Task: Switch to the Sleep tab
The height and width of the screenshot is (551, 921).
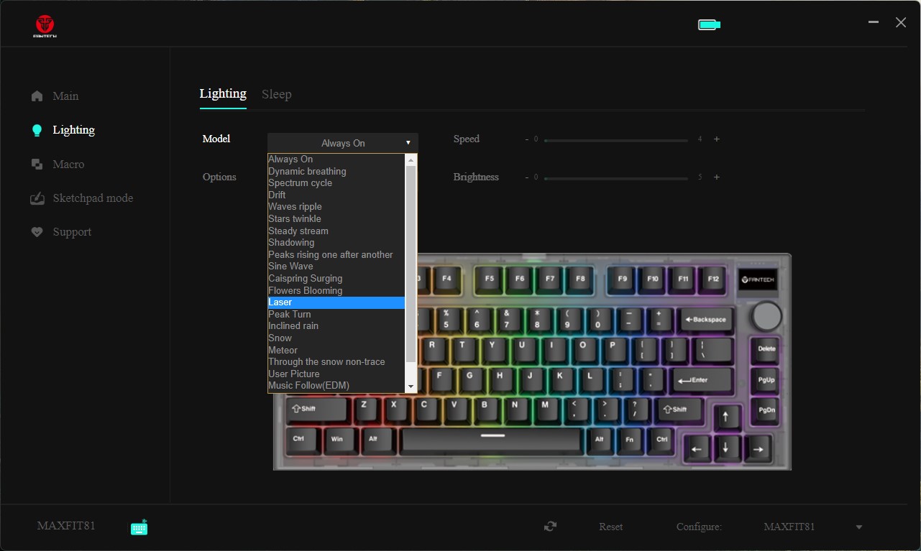Action: [x=276, y=94]
